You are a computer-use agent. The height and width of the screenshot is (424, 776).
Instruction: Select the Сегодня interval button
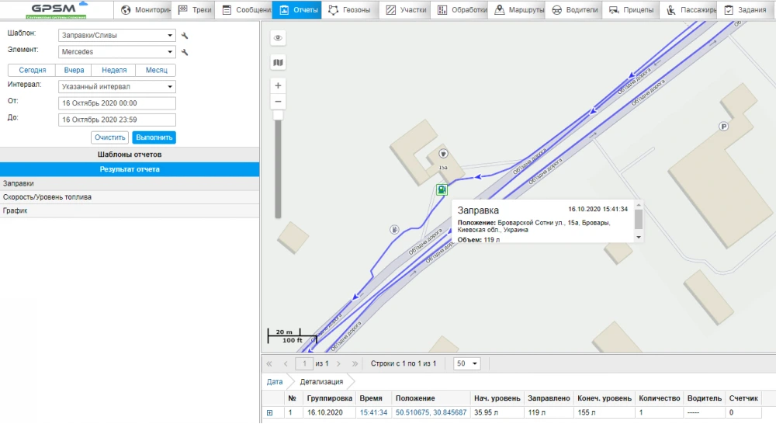click(32, 71)
